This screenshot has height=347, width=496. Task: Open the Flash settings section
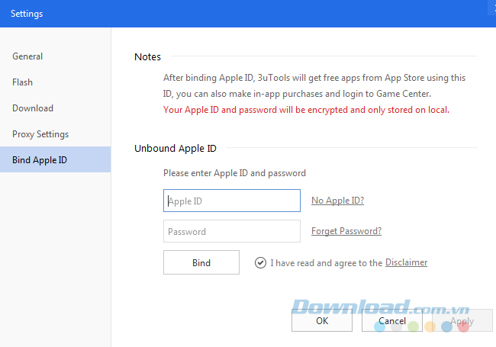click(22, 82)
